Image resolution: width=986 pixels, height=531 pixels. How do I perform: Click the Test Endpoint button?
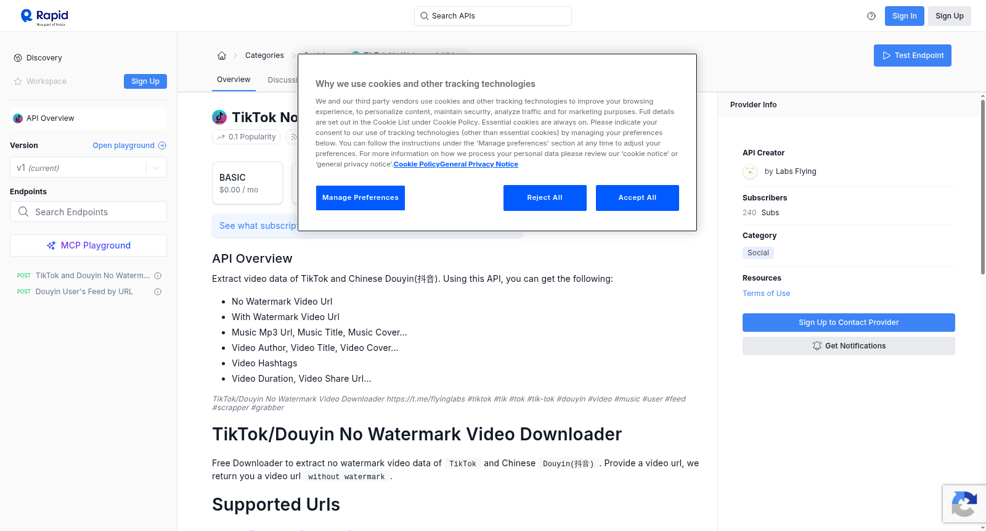pos(913,56)
